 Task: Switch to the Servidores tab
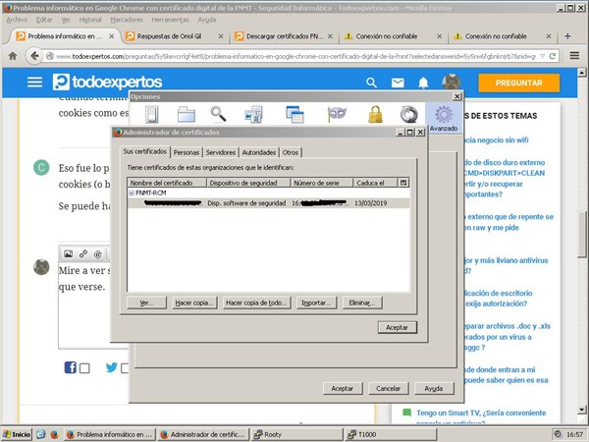[220, 152]
